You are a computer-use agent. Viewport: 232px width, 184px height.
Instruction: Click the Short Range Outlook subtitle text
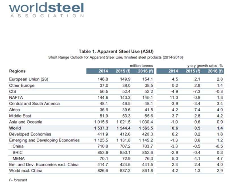pyautogui.click(x=116, y=57)
